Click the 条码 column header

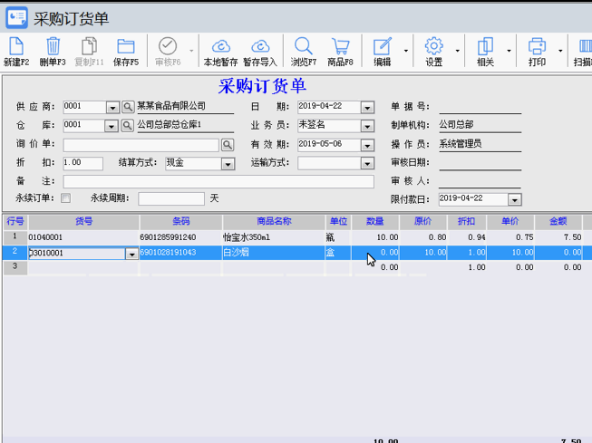(x=180, y=222)
